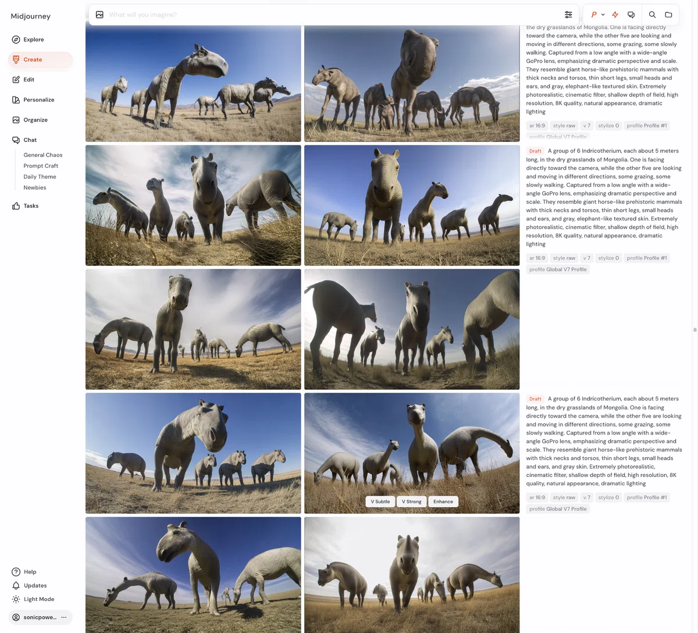
Task: Click the 'v 7' tag in the topmost prompt
Action: pyautogui.click(x=587, y=126)
